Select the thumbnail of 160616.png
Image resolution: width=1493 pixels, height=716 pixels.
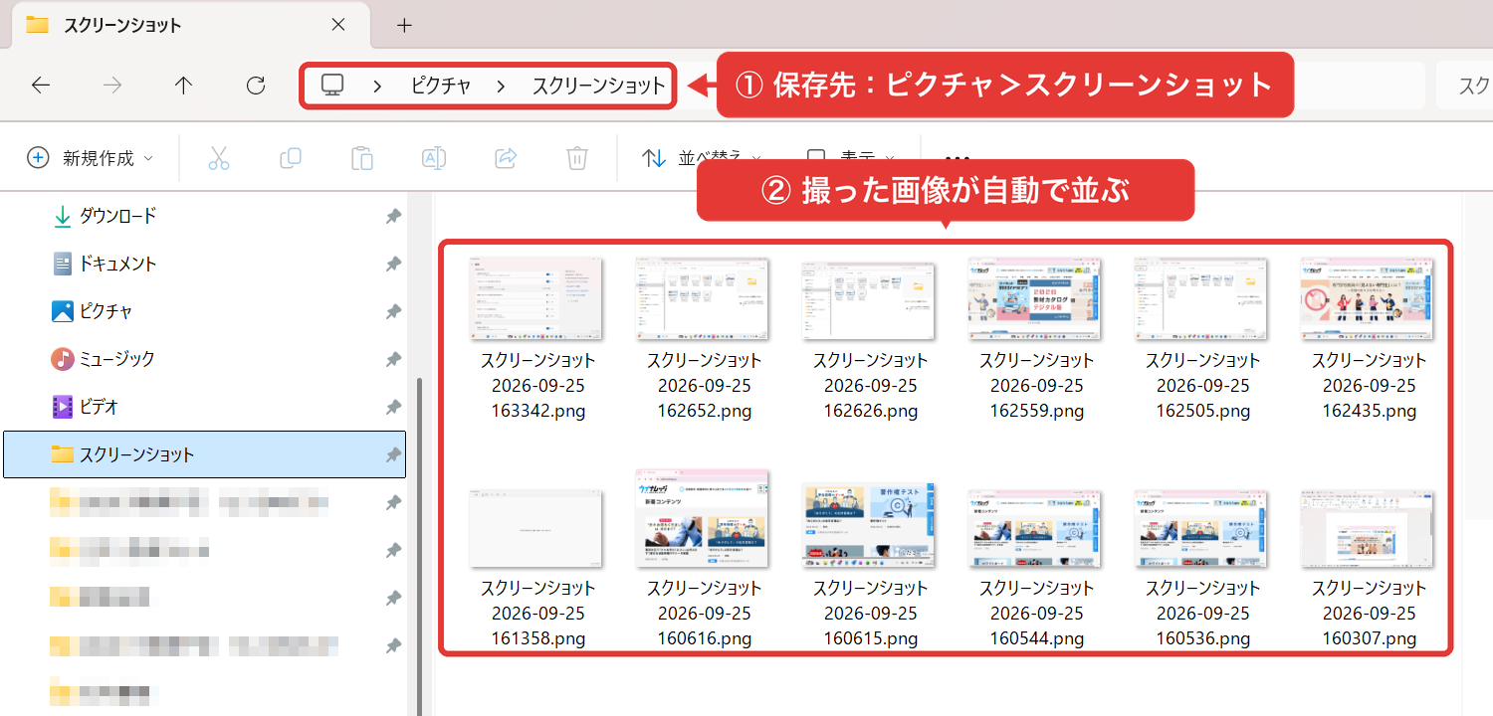pyautogui.click(x=702, y=518)
